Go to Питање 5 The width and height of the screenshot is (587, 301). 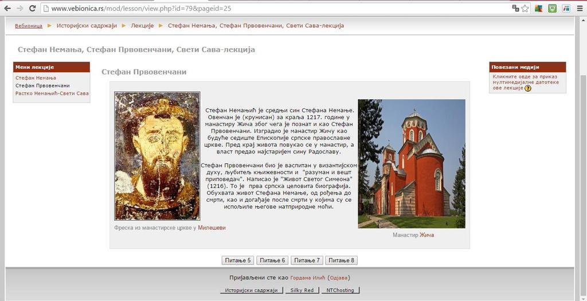[238, 260]
